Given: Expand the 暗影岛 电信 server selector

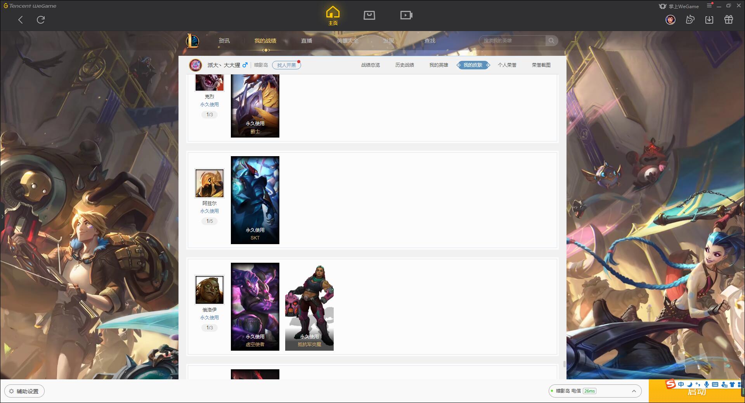Looking at the screenshot, I should pyautogui.click(x=594, y=391).
